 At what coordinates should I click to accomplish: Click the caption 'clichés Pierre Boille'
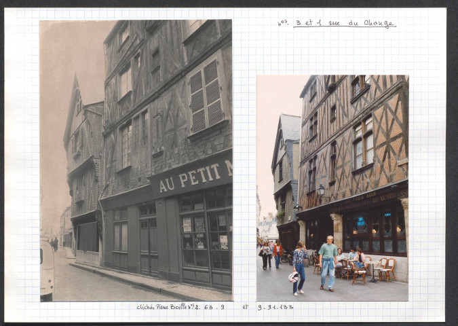tap(161, 307)
